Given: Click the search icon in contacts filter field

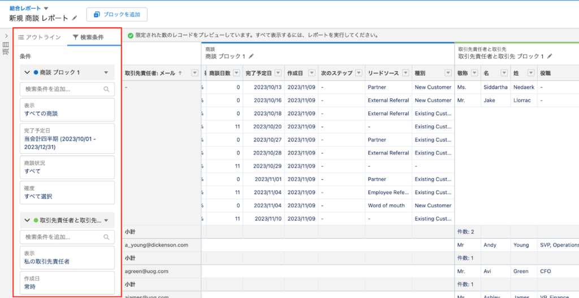Looking at the screenshot, I should click(x=106, y=237).
